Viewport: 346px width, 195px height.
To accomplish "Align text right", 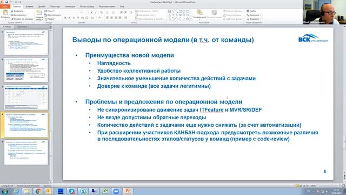I will (116, 17).
